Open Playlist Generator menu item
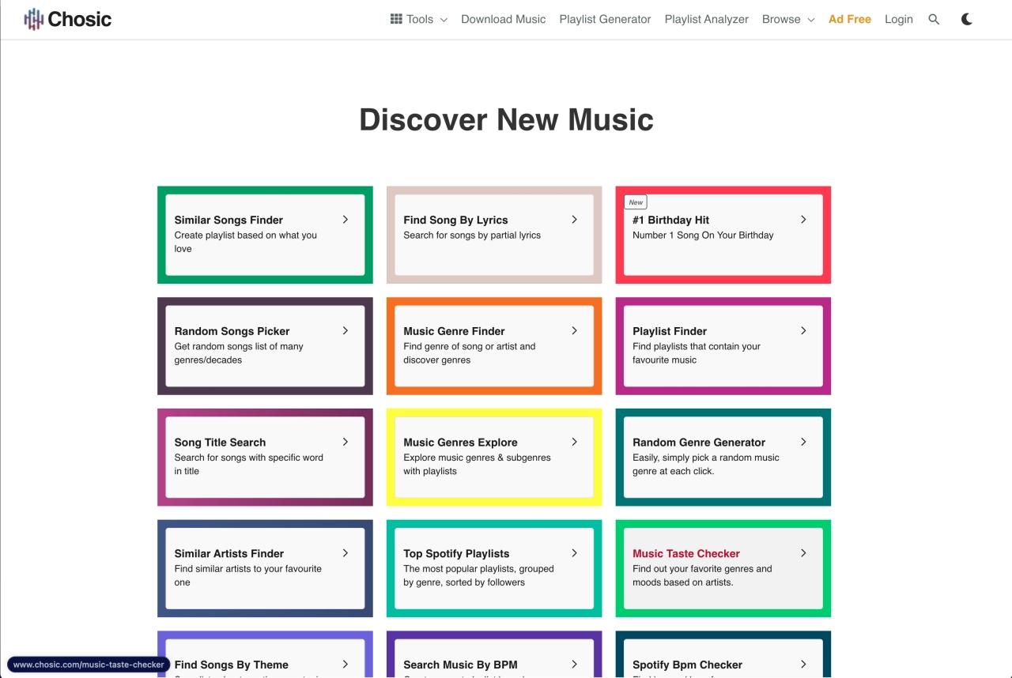 pyautogui.click(x=605, y=19)
